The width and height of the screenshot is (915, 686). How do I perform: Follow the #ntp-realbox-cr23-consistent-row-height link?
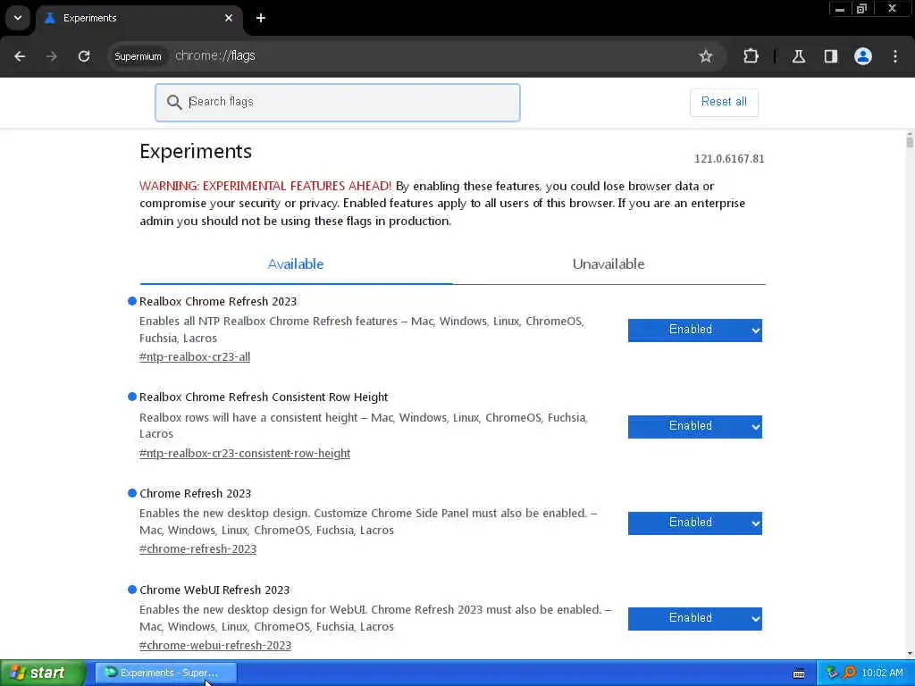[x=245, y=453]
